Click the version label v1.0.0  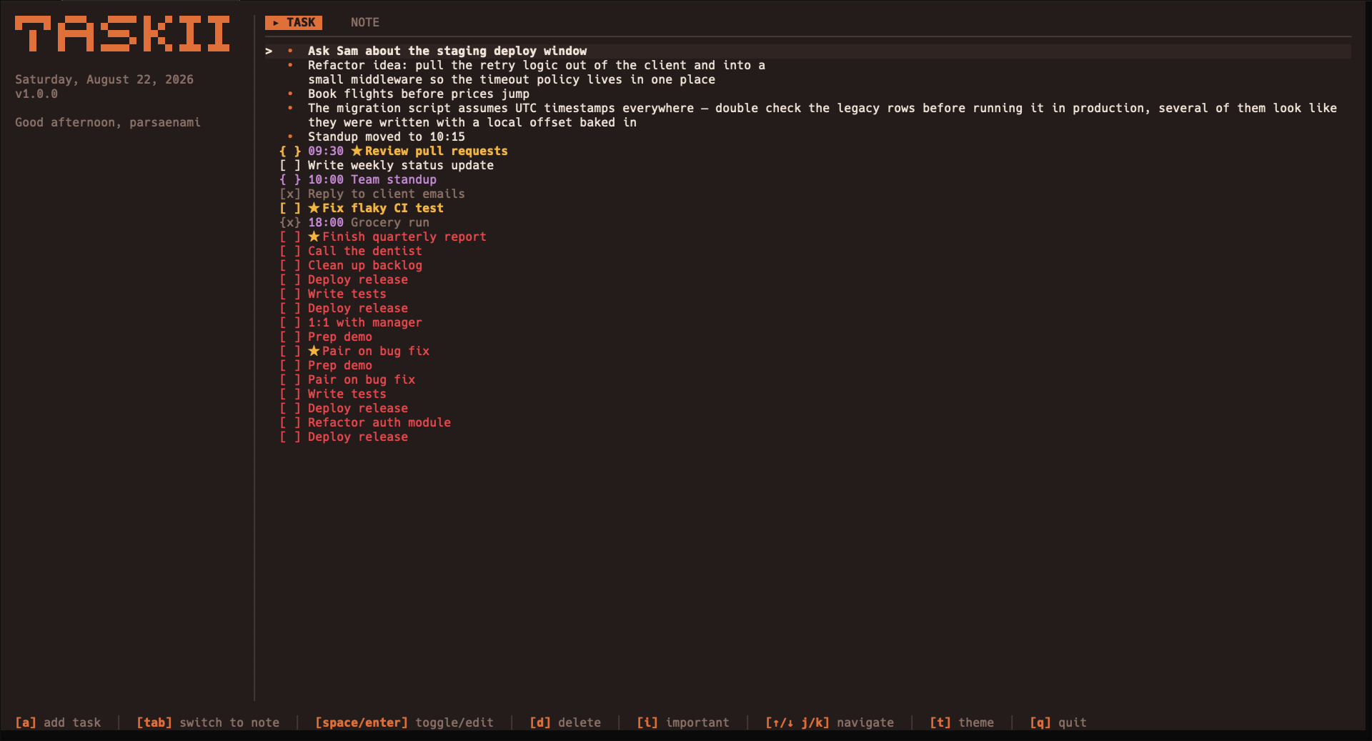tap(36, 94)
